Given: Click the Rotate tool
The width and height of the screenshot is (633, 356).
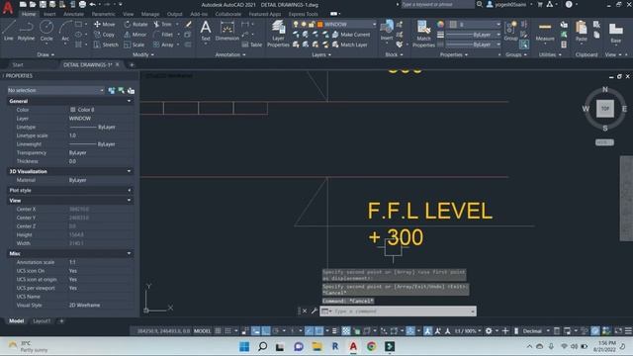Looking at the screenshot, I should point(136,24).
